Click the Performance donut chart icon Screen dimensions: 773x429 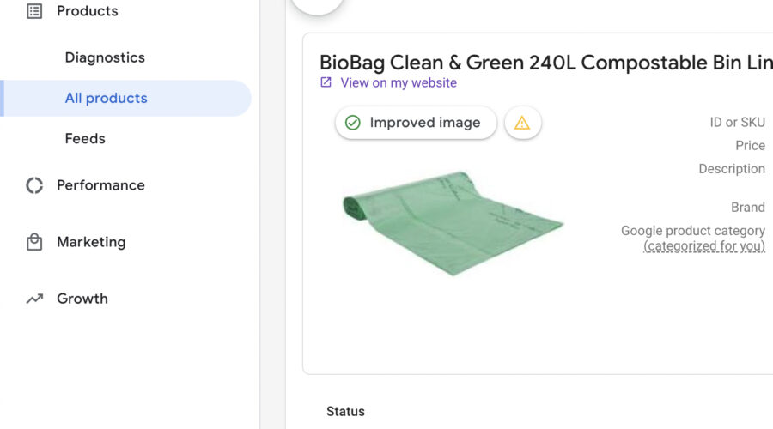pyautogui.click(x=34, y=185)
